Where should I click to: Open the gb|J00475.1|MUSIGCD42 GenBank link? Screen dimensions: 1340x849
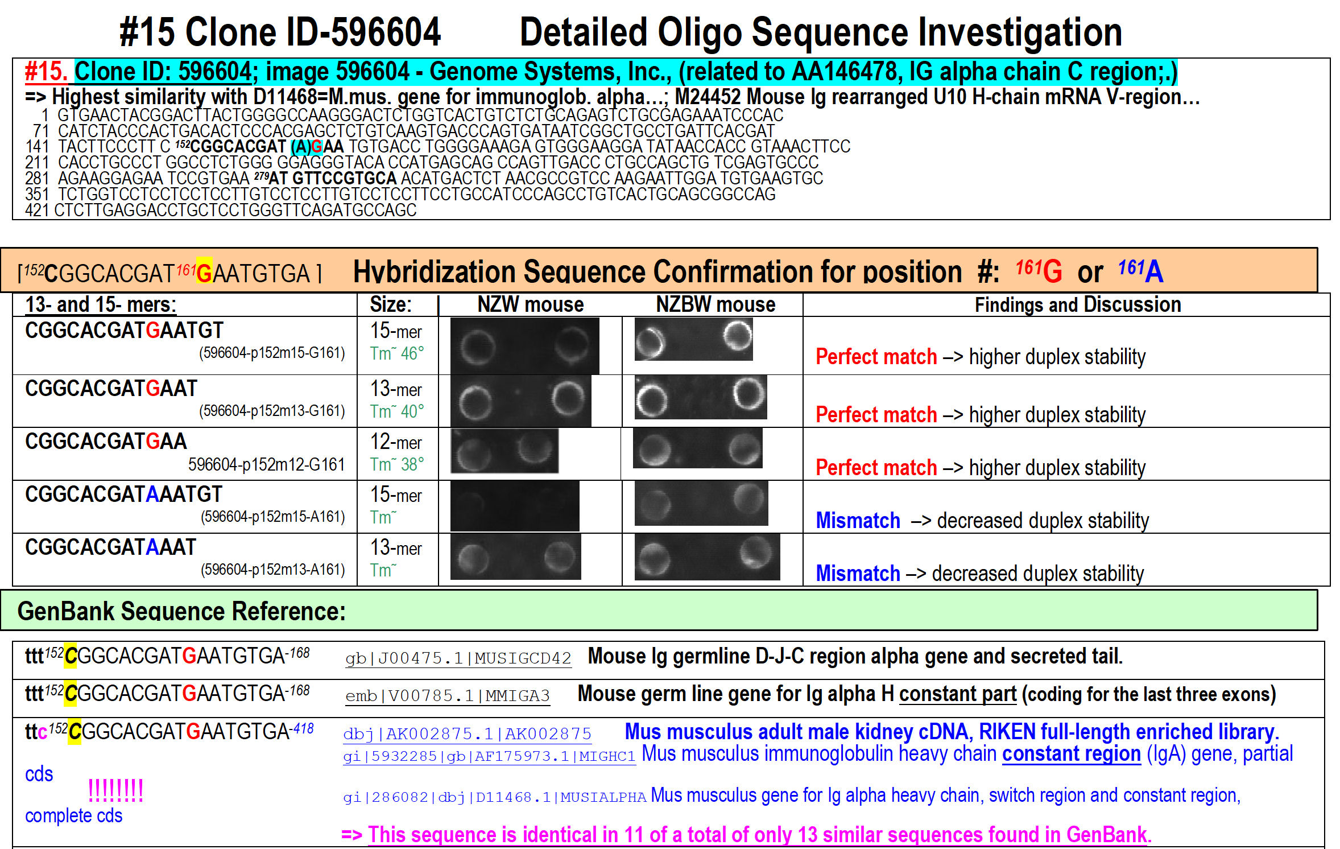(458, 658)
